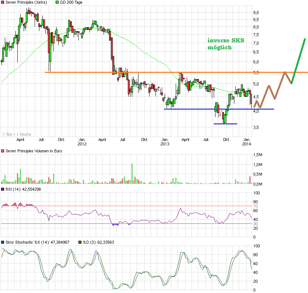The width and height of the screenshot is (308, 293).
Task: Click the '2014' year label on time axis
Action: 246,144
